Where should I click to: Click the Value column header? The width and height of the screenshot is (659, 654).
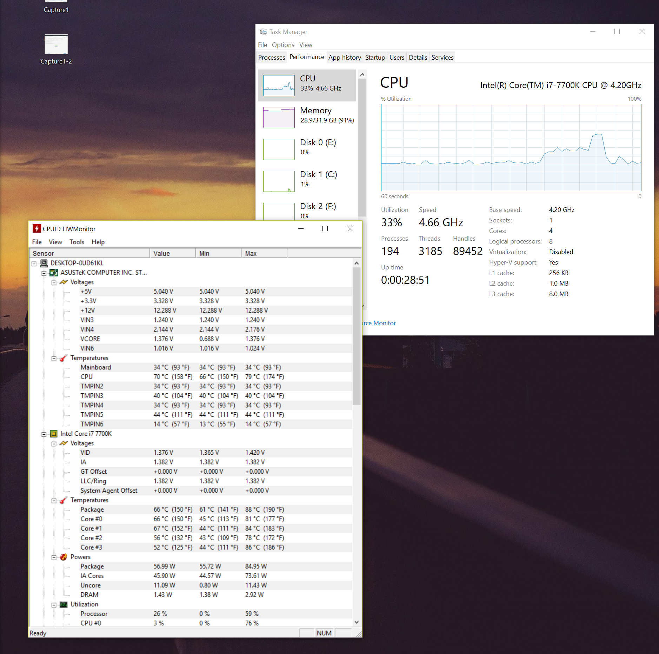coord(173,253)
